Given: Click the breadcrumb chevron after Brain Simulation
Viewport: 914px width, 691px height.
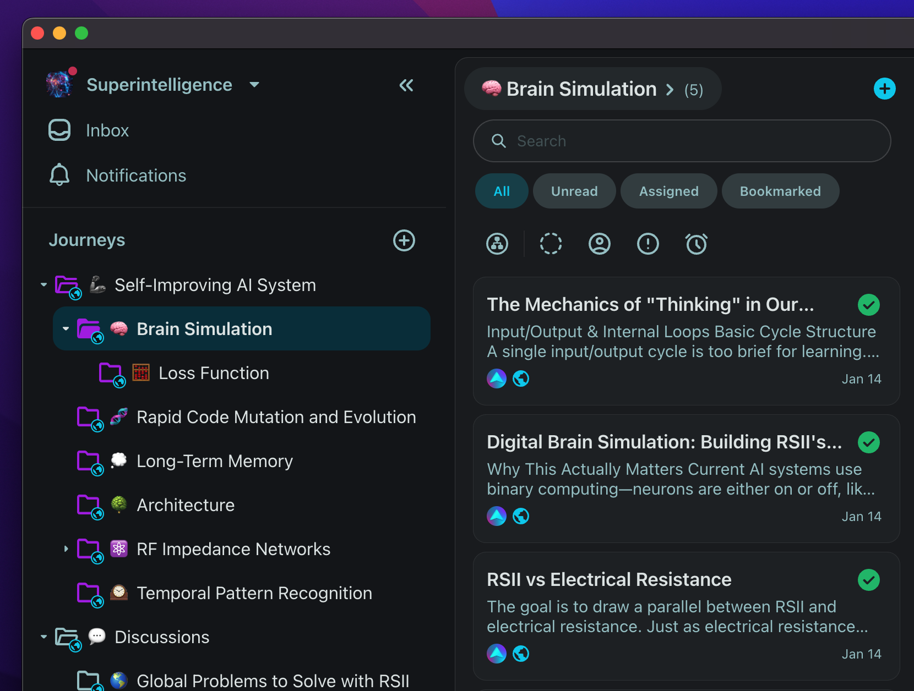Looking at the screenshot, I should coord(670,89).
